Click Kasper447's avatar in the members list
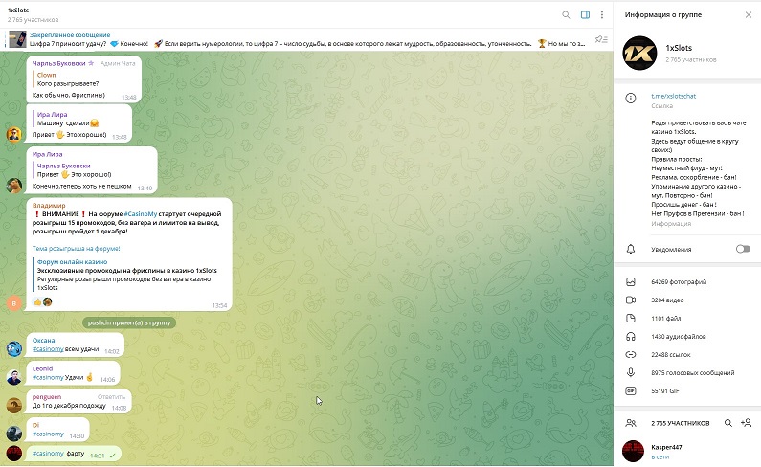Viewport: 761px width, 467px height. pyautogui.click(x=633, y=451)
